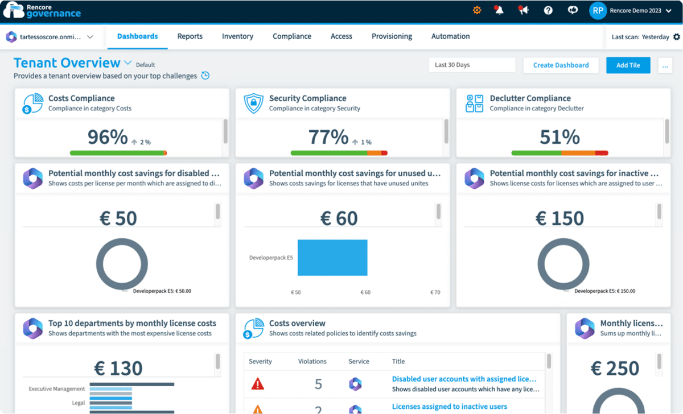Click the progress bar under the 96% score
Image resolution: width=683 pixels, height=414 pixels.
(118, 152)
